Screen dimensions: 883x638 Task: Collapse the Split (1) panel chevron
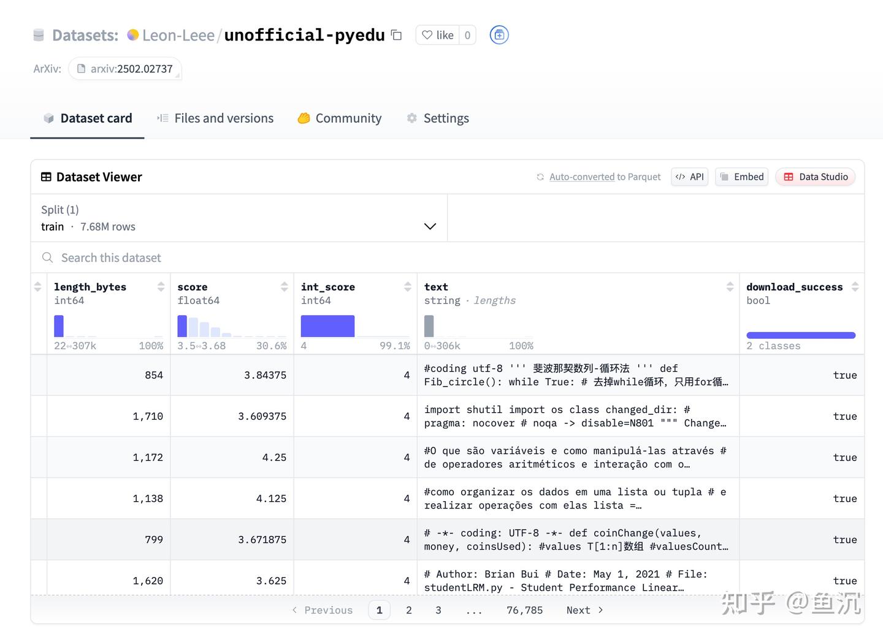click(430, 226)
